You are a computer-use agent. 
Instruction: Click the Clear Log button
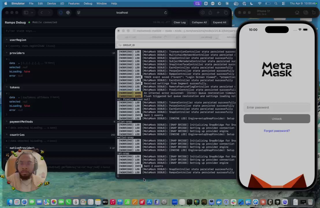tap(180, 23)
